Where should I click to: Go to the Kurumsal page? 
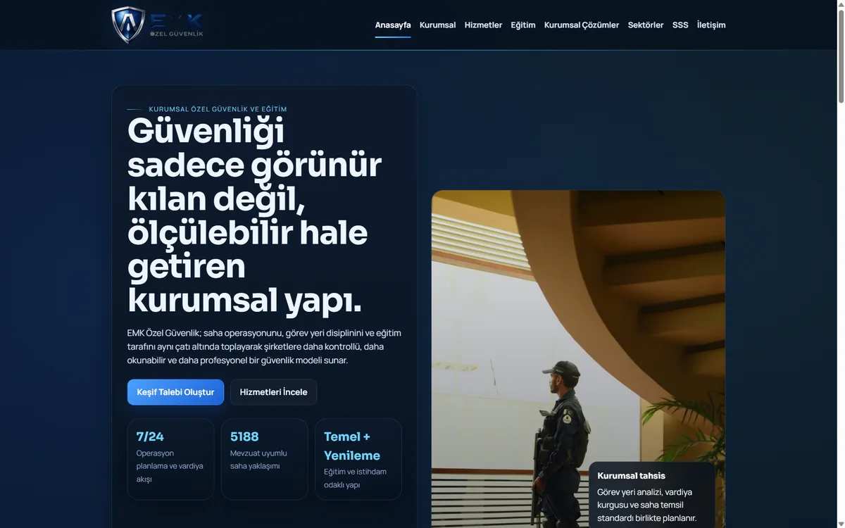click(x=437, y=25)
